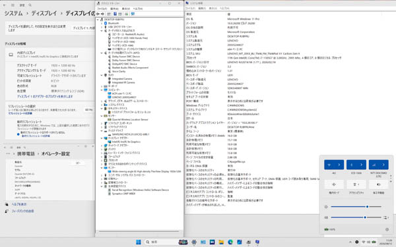Show hidden tray icons chevron

[x=350, y=242]
